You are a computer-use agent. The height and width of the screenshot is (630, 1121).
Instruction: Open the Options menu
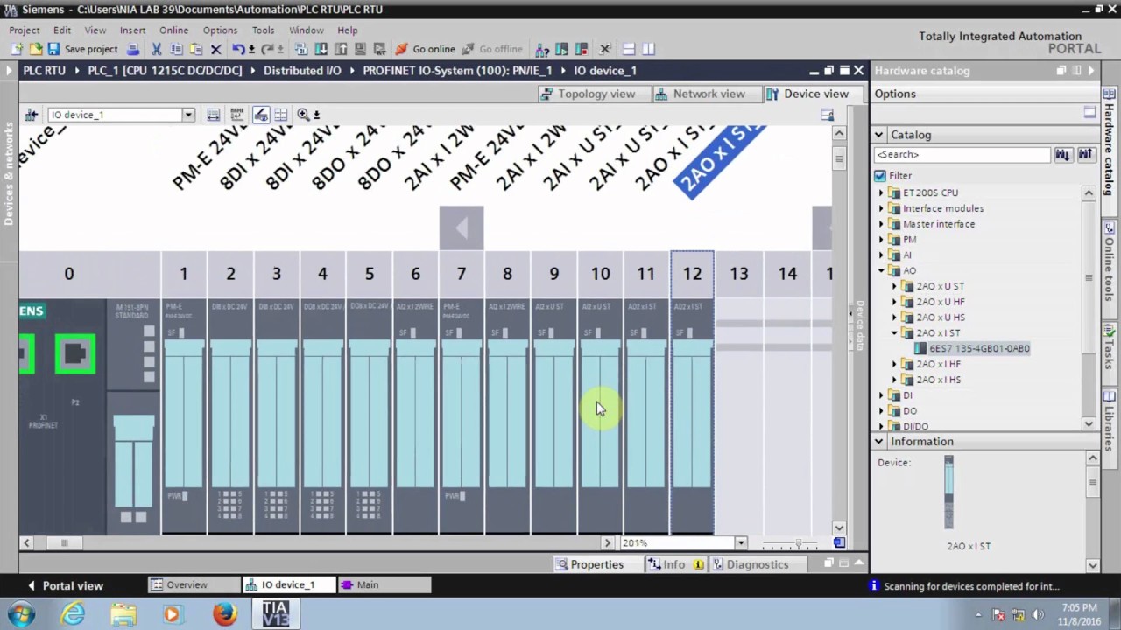pyautogui.click(x=220, y=30)
